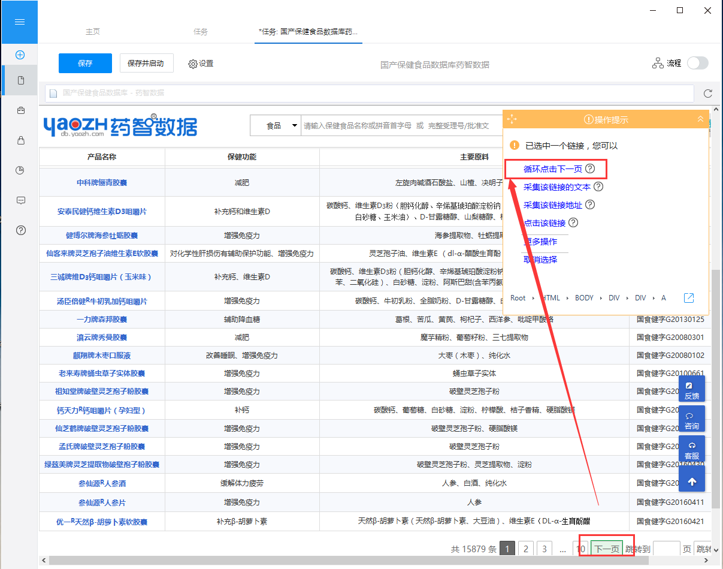Collapse the 操作提示 panel with chevron

coord(700,119)
